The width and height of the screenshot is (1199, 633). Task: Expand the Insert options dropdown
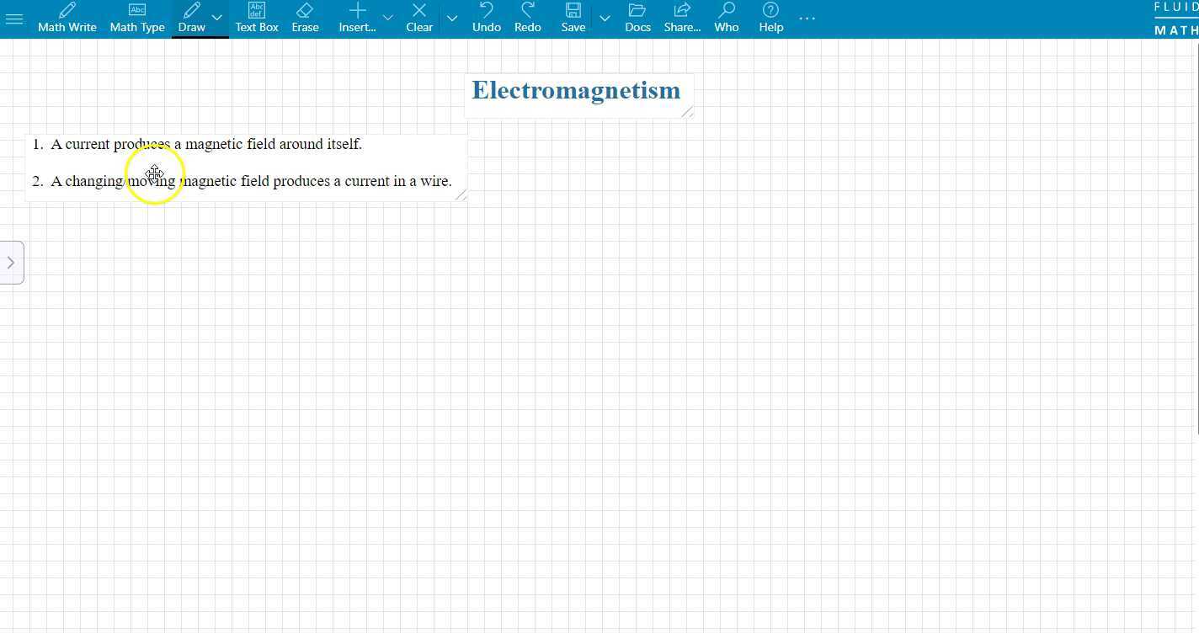pos(387,18)
